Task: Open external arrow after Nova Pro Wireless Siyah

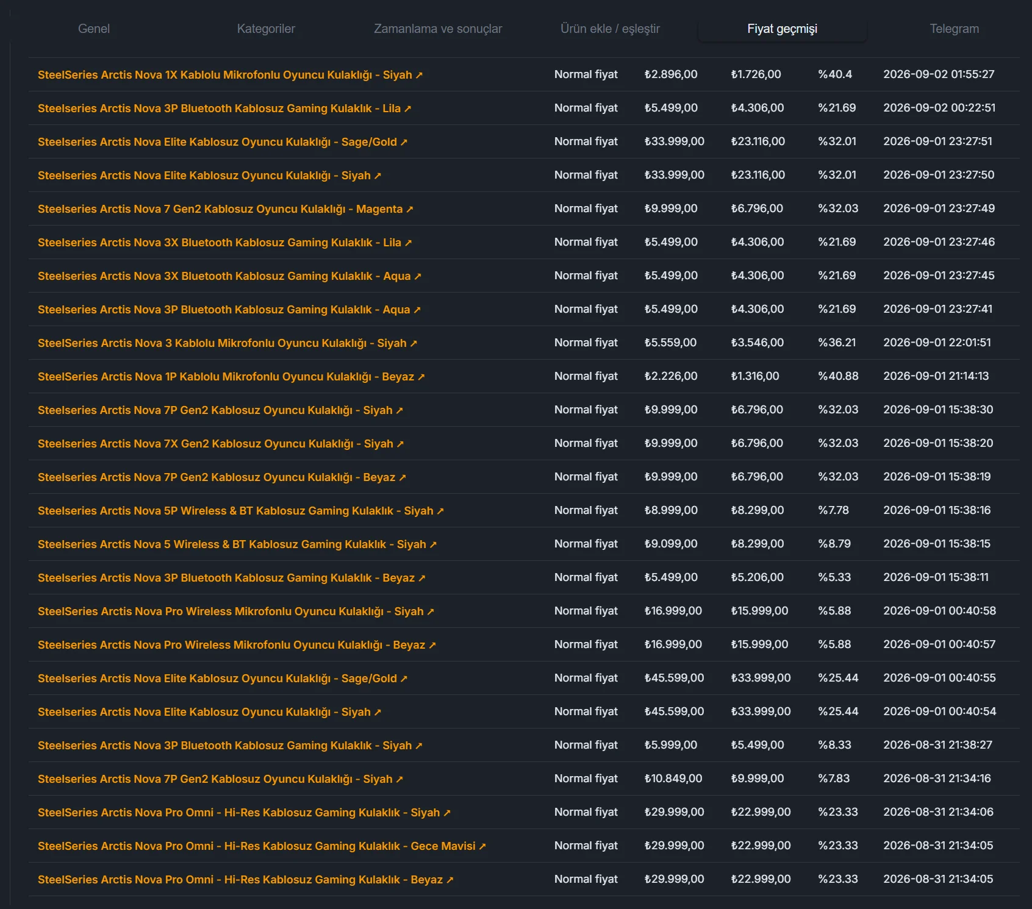Action: (431, 611)
